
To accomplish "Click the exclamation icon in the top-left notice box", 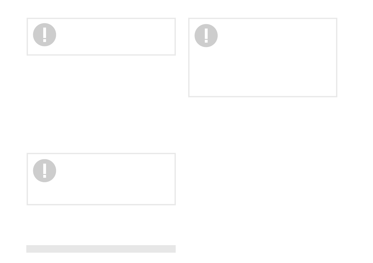I will click(x=44, y=35).
